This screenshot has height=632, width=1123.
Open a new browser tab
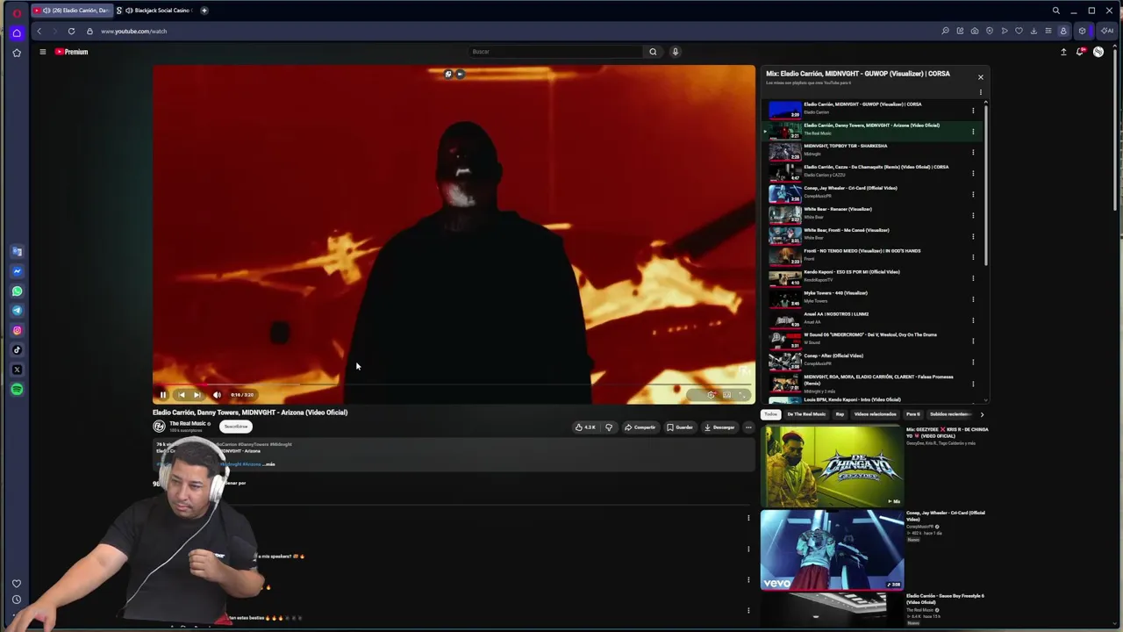(204, 11)
